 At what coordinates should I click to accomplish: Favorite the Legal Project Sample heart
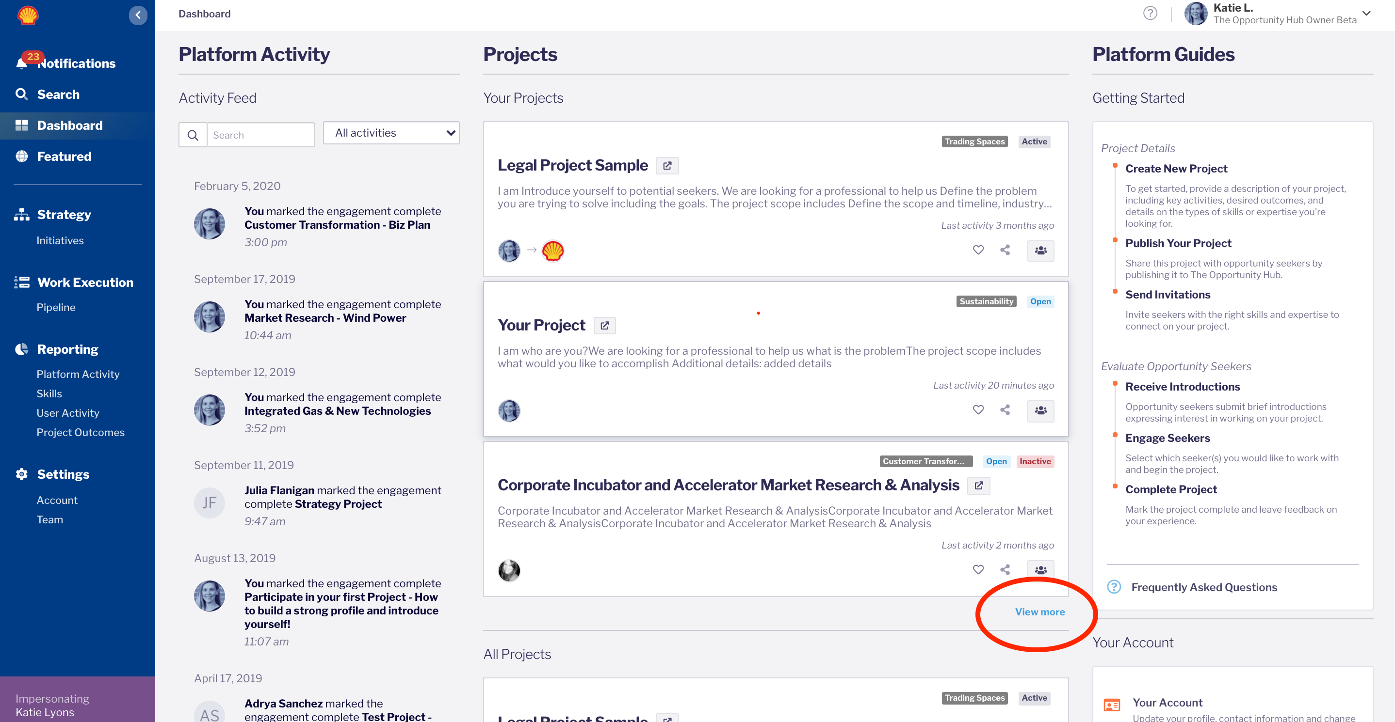pyautogui.click(x=978, y=250)
